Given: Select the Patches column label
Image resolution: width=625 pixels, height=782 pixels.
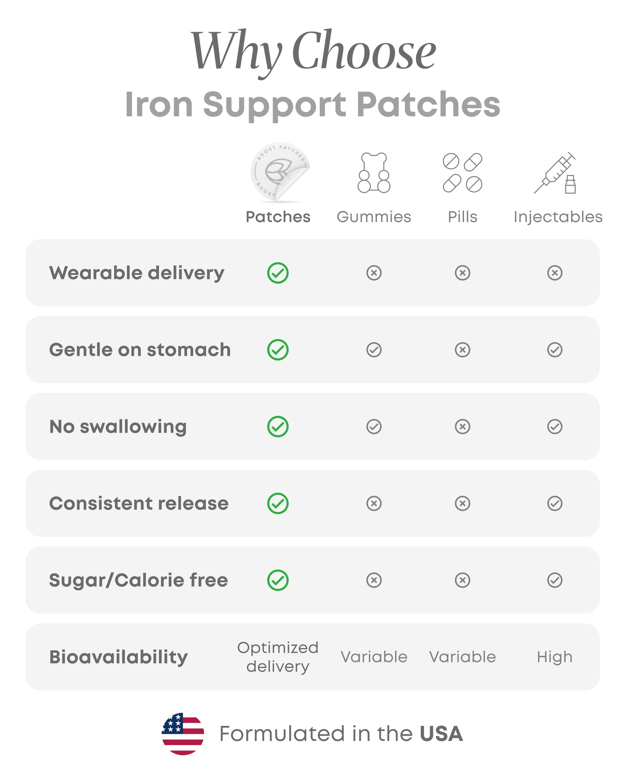Looking at the screenshot, I should (x=278, y=217).
